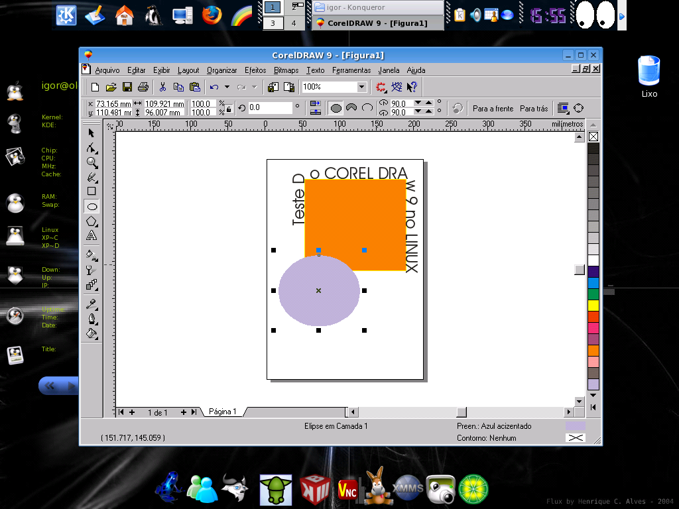The image size is (679, 509).
Task: Open the Editar menu
Action: tap(137, 70)
